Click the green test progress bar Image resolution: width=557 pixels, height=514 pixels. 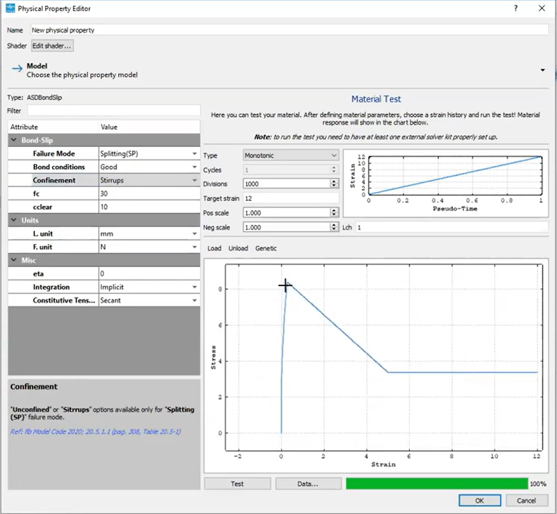click(x=436, y=483)
